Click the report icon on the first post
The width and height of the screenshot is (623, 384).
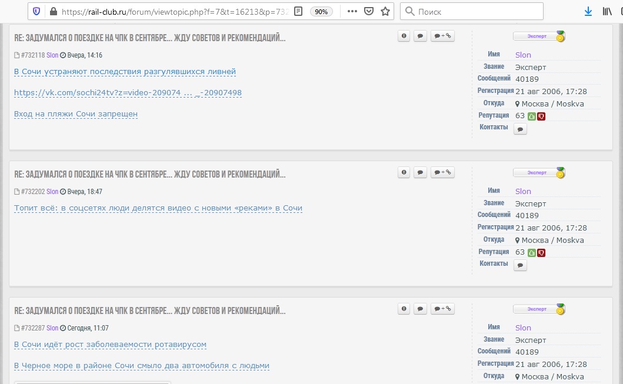404,36
